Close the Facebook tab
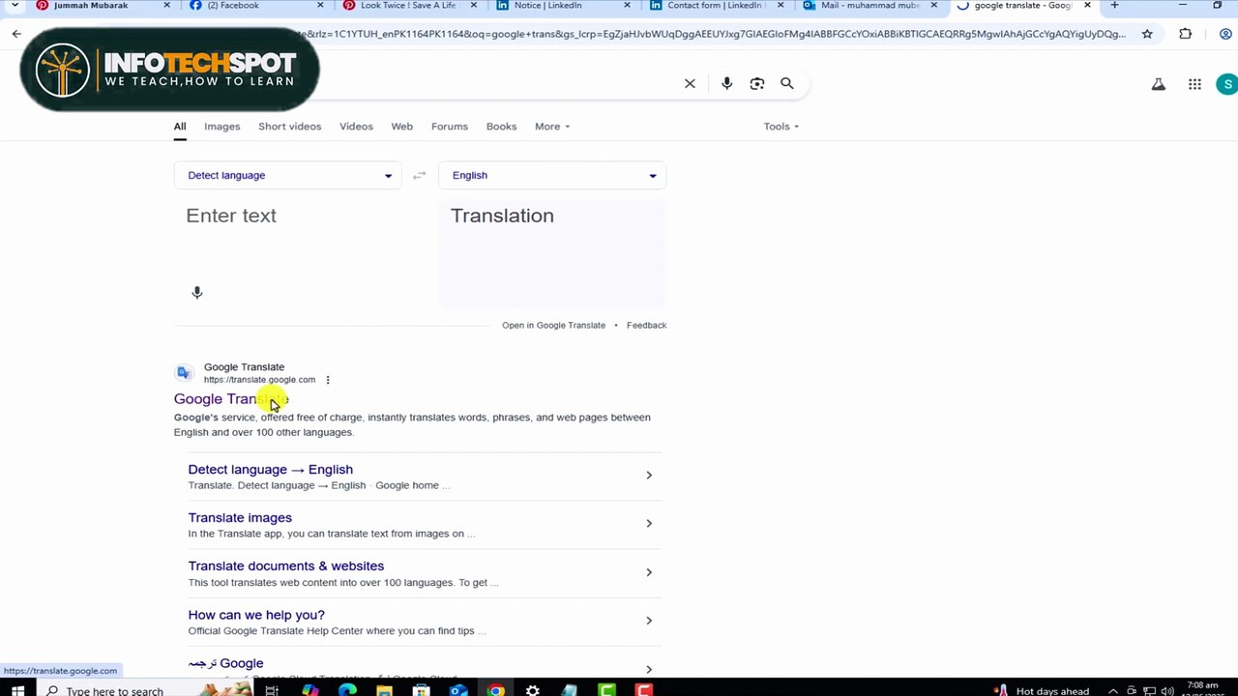Viewport: 1238px width, 696px height. (320, 6)
